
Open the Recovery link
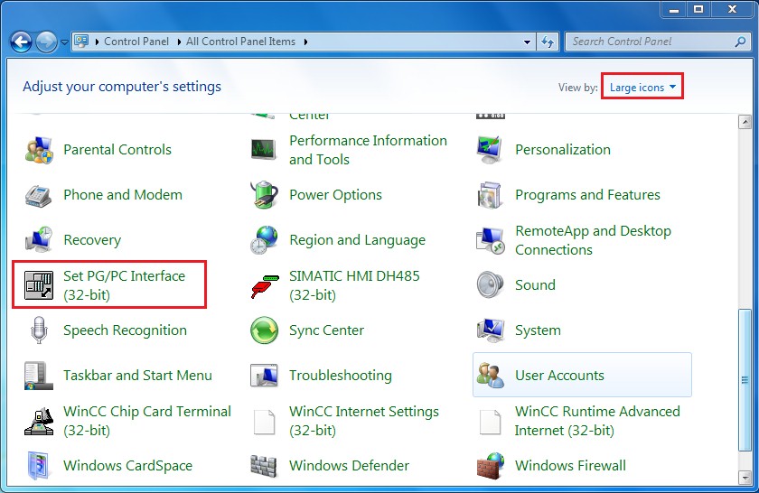point(92,239)
